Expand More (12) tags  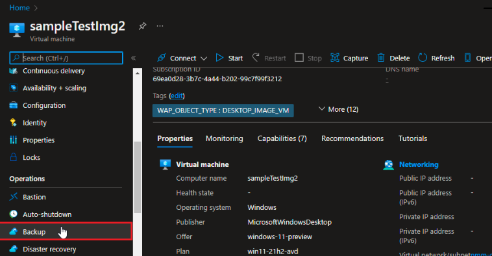pos(339,109)
